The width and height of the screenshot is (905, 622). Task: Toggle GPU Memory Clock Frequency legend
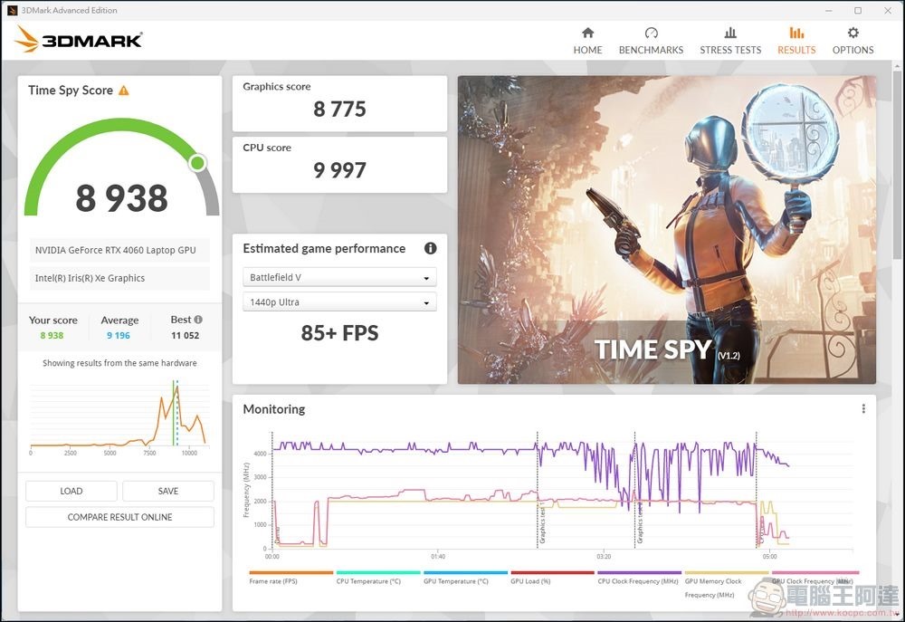pyautogui.click(x=726, y=585)
